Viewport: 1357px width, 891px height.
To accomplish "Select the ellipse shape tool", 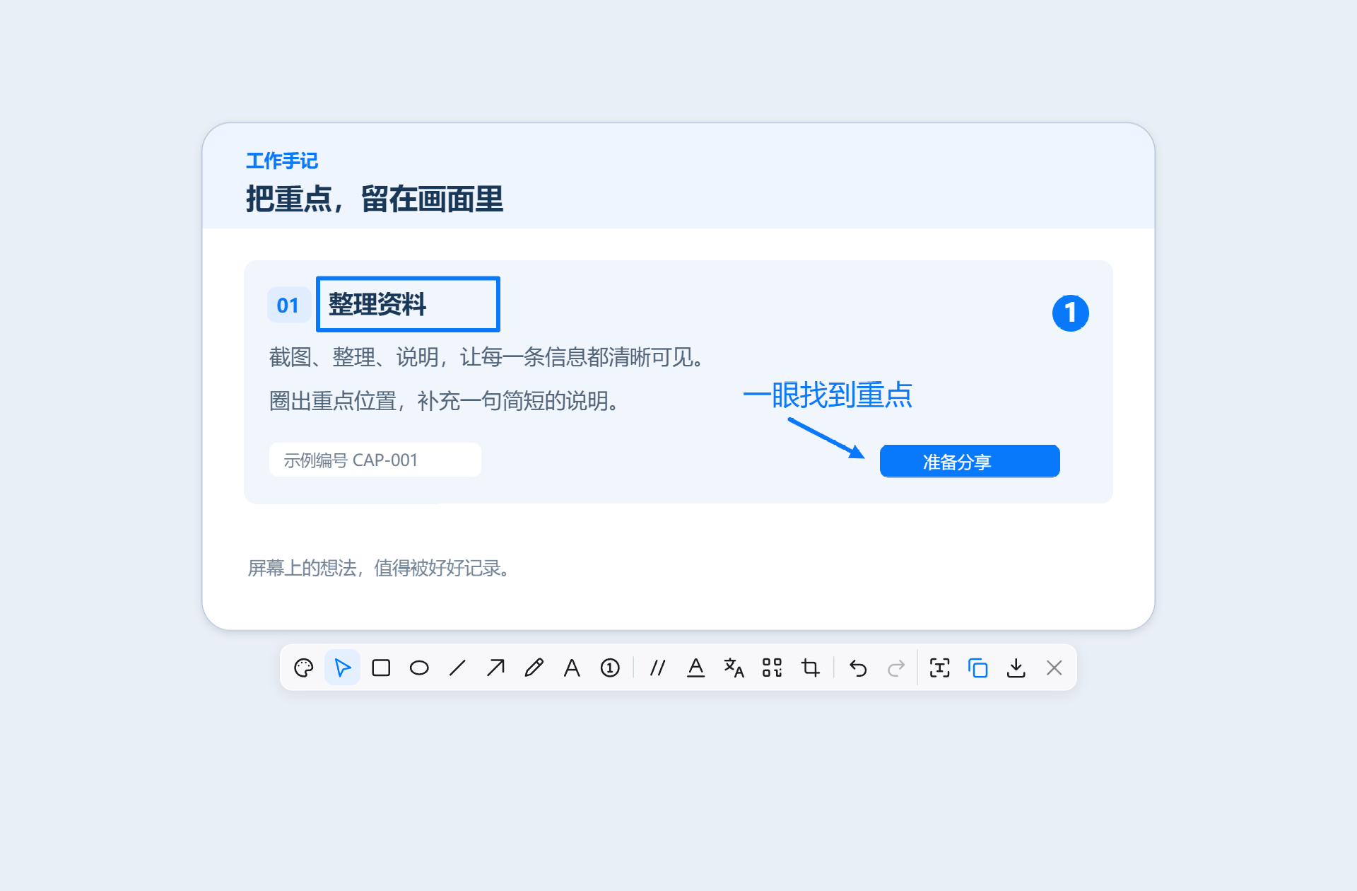I will click(x=419, y=668).
